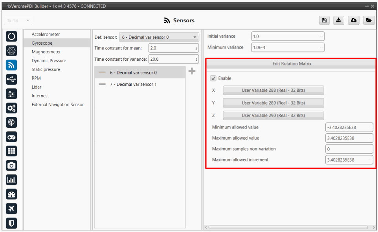This screenshot has height=232, width=378.
Task: Select the gamepad controller sidebar icon
Action: coord(12,137)
